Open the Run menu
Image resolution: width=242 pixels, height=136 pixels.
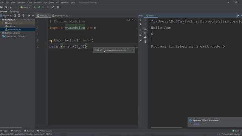point(45,3)
